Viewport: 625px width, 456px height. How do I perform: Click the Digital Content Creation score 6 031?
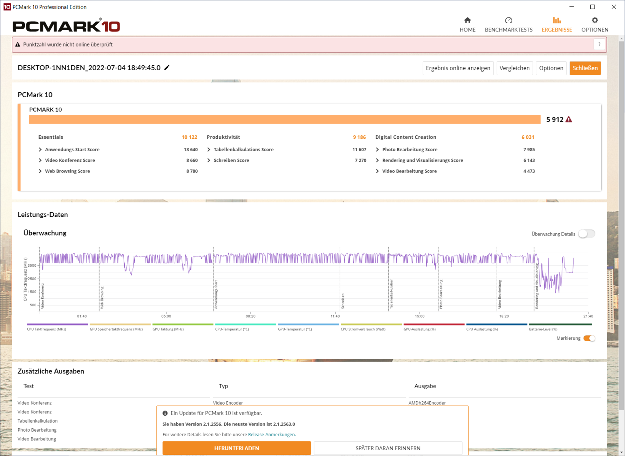point(528,137)
